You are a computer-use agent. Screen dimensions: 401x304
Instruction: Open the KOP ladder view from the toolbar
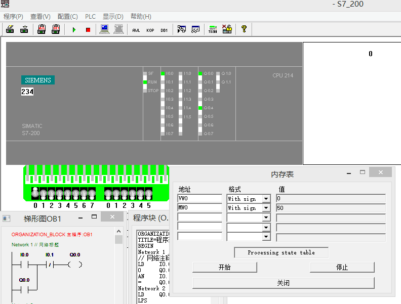pos(150,30)
